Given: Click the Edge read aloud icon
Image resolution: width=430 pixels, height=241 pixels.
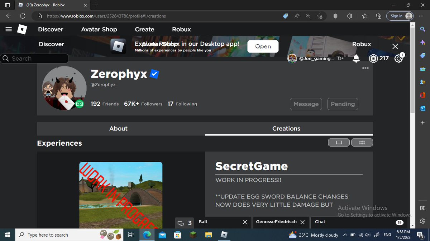Looking at the screenshot, I should (x=297, y=16).
